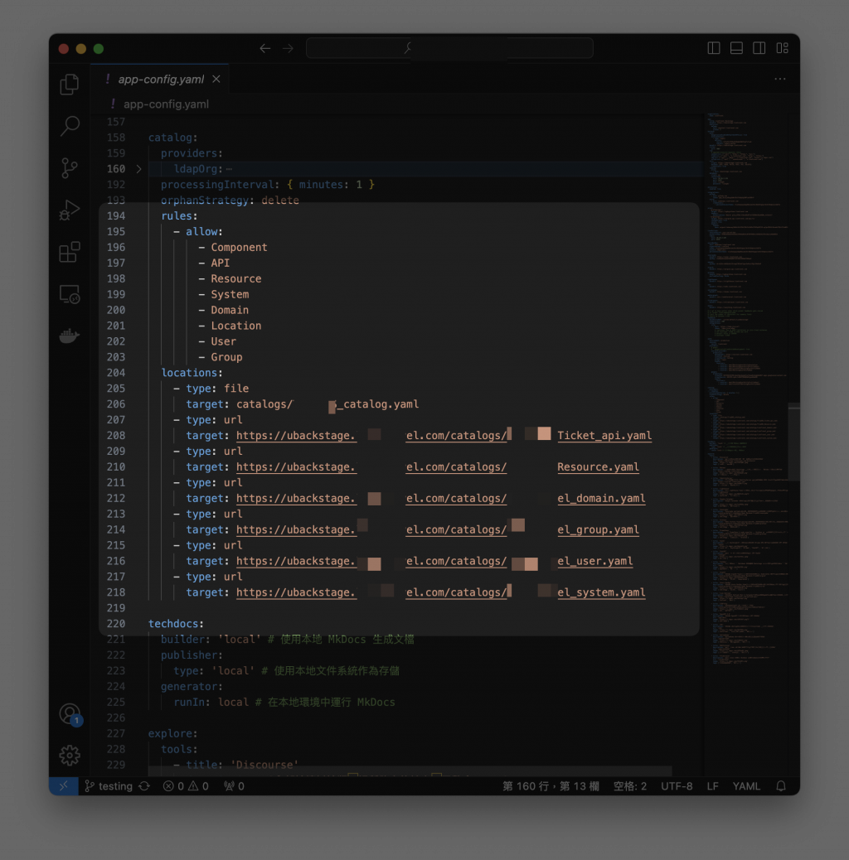
Task: Click 'type: file' on line 205
Action: click(x=216, y=389)
